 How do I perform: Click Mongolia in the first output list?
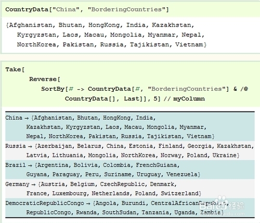click(x=126, y=35)
